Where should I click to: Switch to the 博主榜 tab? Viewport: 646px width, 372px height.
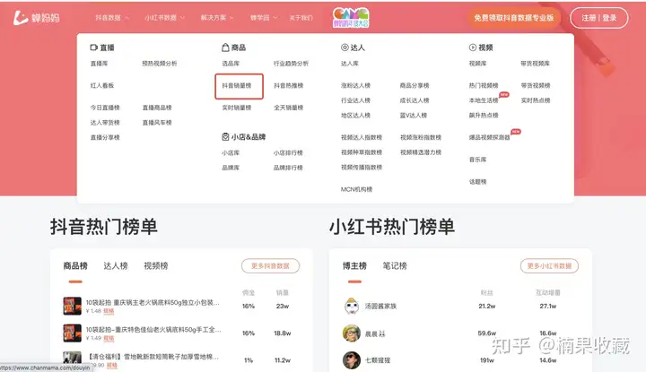pos(354,266)
